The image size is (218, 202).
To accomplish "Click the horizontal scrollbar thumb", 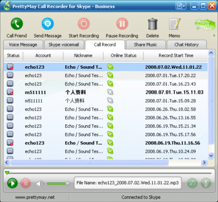I will pos(89,162).
